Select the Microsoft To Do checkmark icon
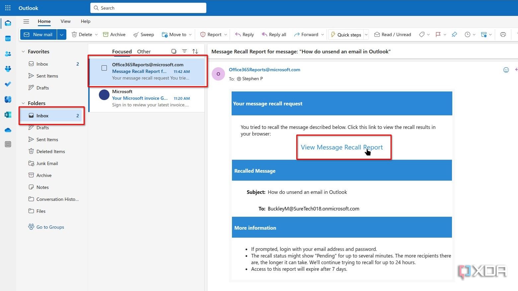This screenshot has width=518, height=291. 8,84
